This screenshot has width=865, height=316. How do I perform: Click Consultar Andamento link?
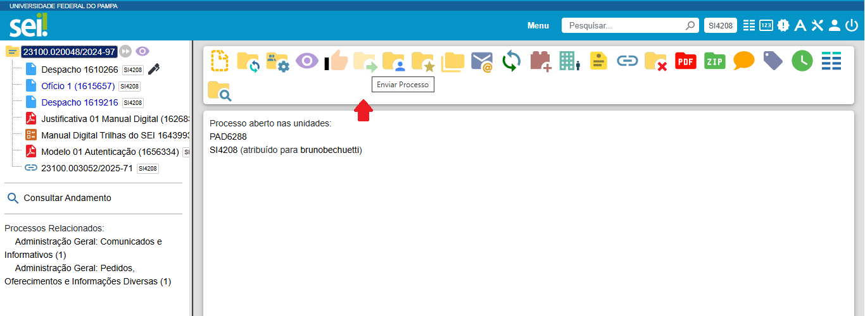67,198
